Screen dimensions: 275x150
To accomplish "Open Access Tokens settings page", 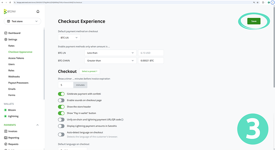I will pyautogui.click(x=16, y=58).
